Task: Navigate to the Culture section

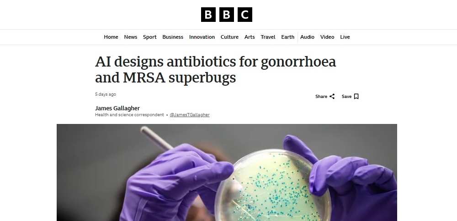Action: [229, 37]
